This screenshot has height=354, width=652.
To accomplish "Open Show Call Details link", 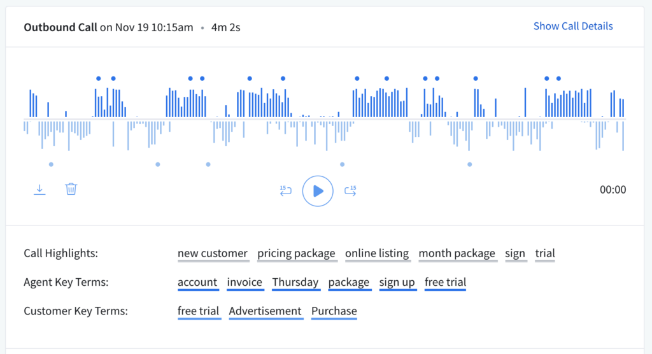I will pos(573,26).
